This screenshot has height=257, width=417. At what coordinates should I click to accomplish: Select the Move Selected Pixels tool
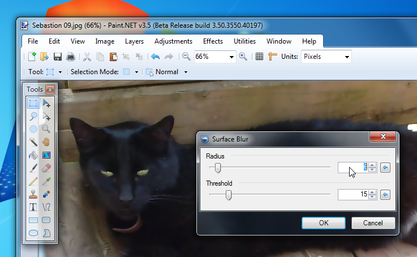[46, 103]
